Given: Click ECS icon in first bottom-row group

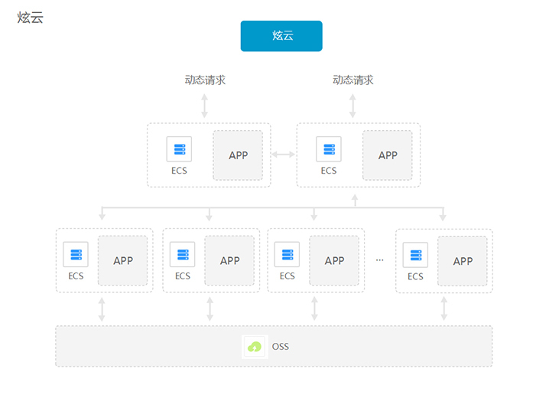Looking at the screenshot, I should click(x=76, y=254).
